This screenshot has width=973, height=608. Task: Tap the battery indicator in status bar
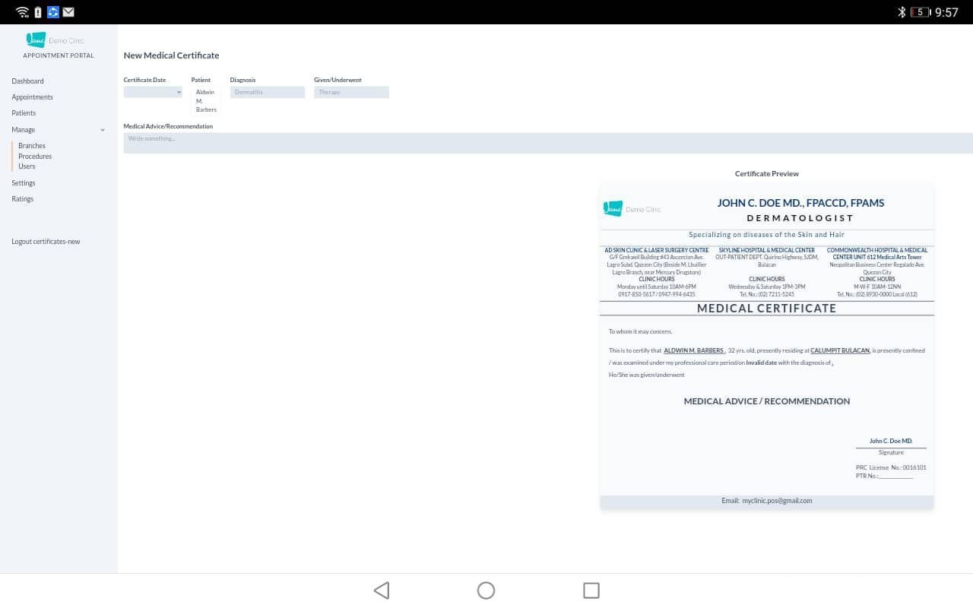point(920,12)
